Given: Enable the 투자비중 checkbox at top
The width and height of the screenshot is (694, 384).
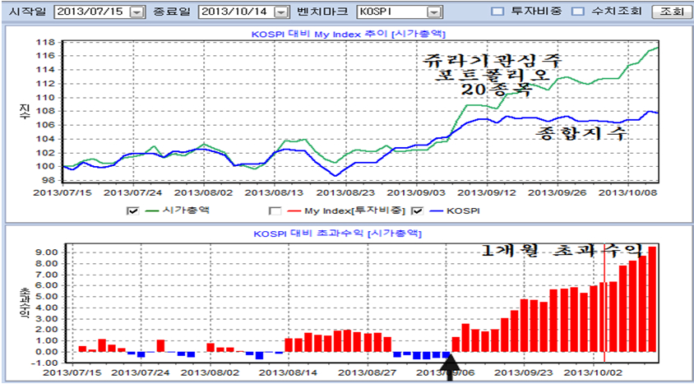Looking at the screenshot, I should 497,12.
